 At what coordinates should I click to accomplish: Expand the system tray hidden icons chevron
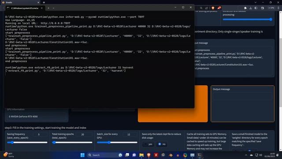[x=246, y=155]
